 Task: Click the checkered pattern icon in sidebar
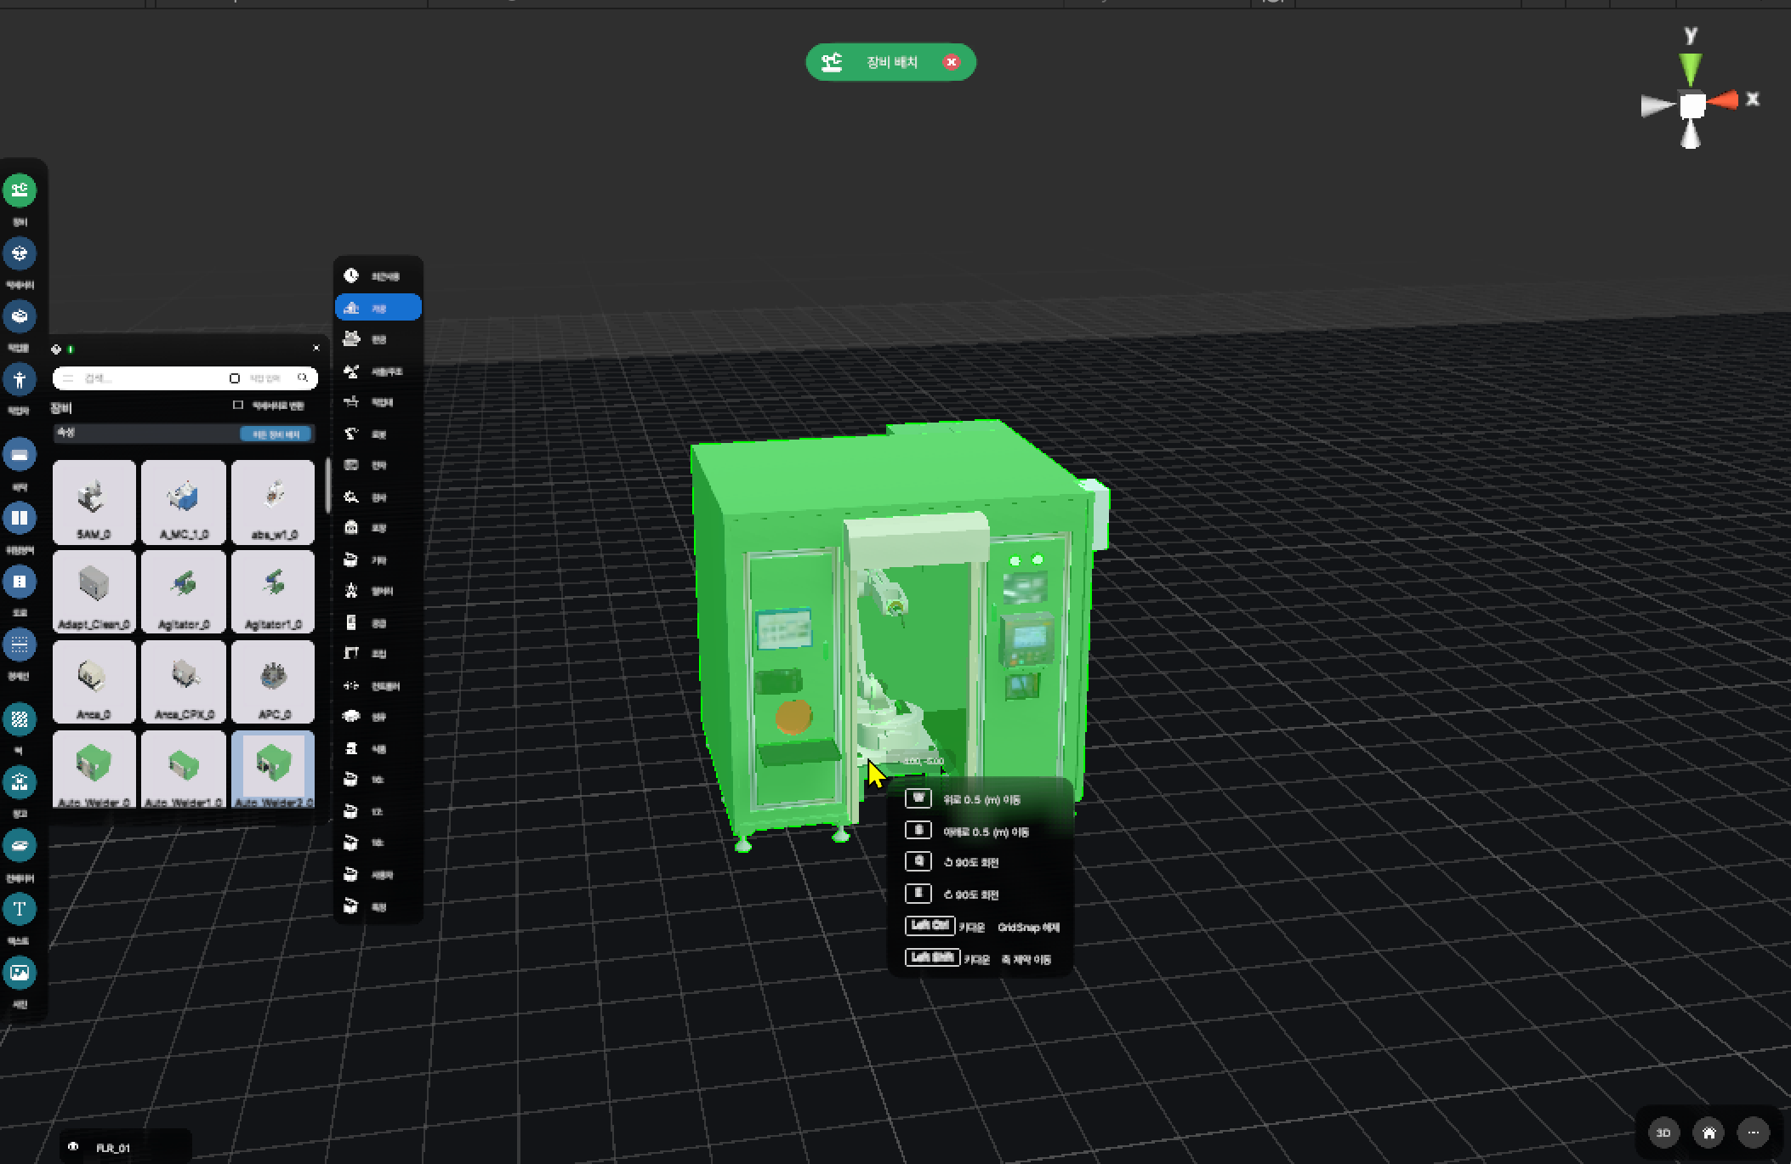coord(20,719)
